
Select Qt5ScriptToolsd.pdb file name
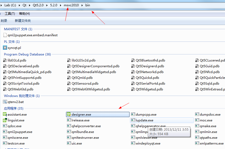24,84
